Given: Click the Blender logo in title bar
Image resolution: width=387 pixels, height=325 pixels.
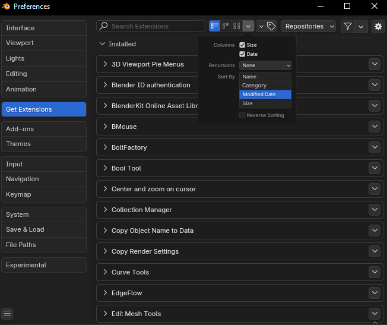Looking at the screenshot, I should click(x=6, y=6).
